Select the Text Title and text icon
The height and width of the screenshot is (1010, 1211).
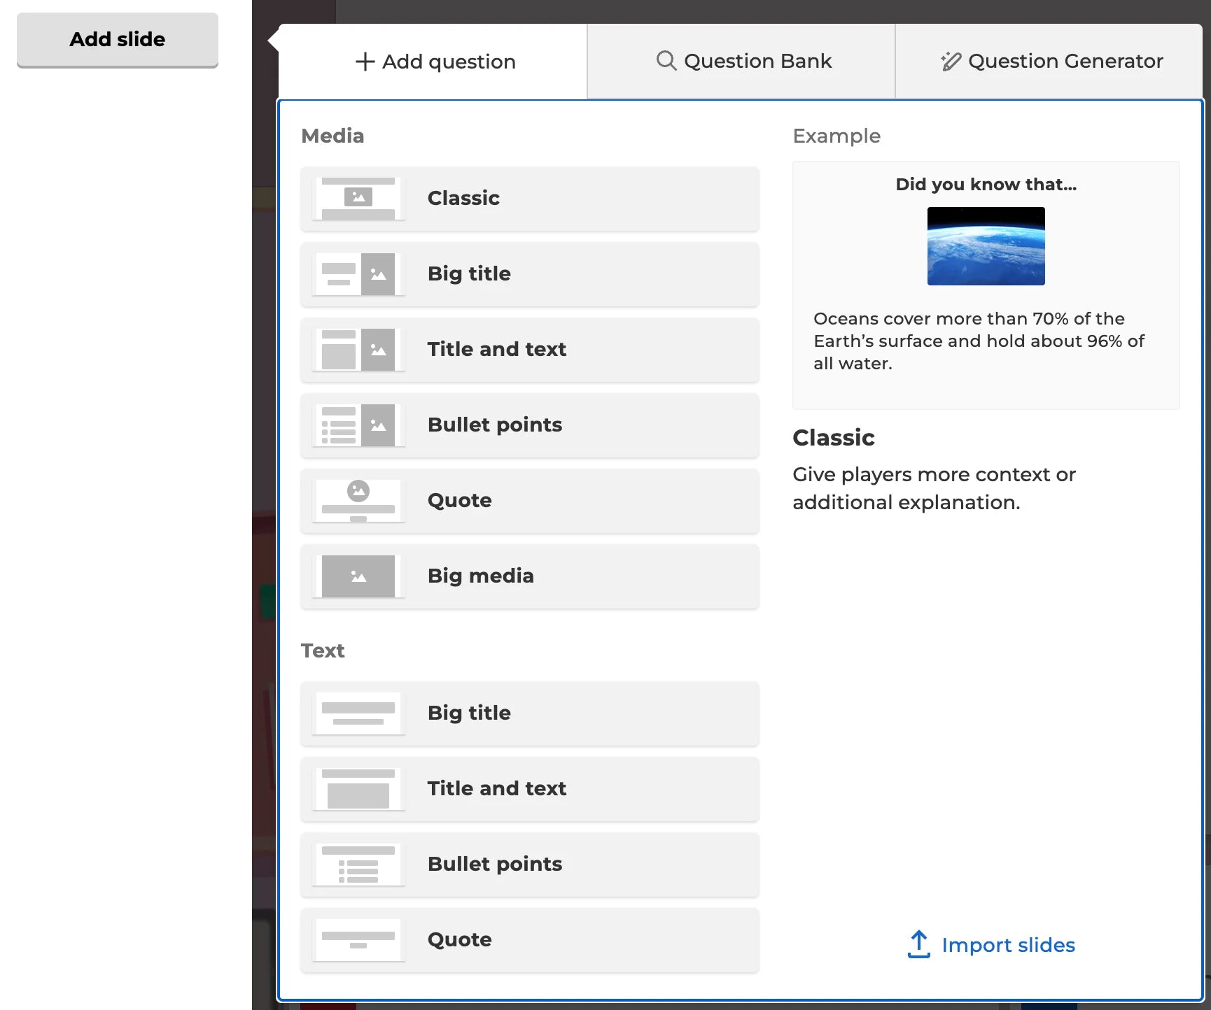click(358, 789)
